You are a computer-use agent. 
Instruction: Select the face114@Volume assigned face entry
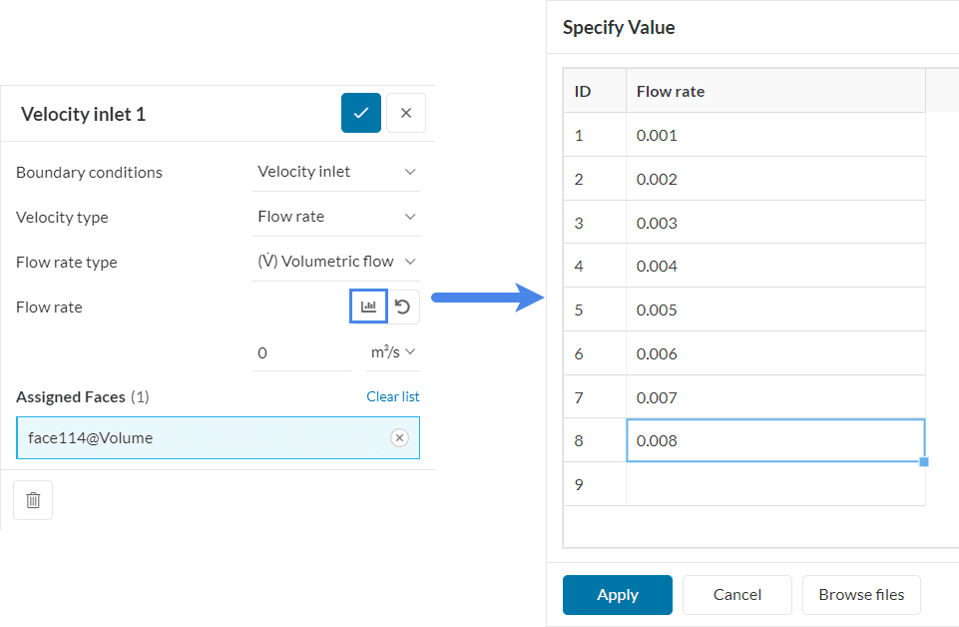click(x=200, y=437)
